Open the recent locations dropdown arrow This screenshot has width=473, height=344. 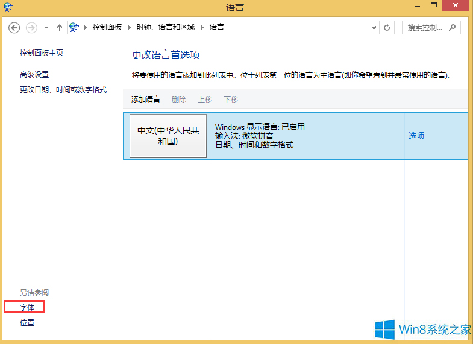[x=46, y=28]
